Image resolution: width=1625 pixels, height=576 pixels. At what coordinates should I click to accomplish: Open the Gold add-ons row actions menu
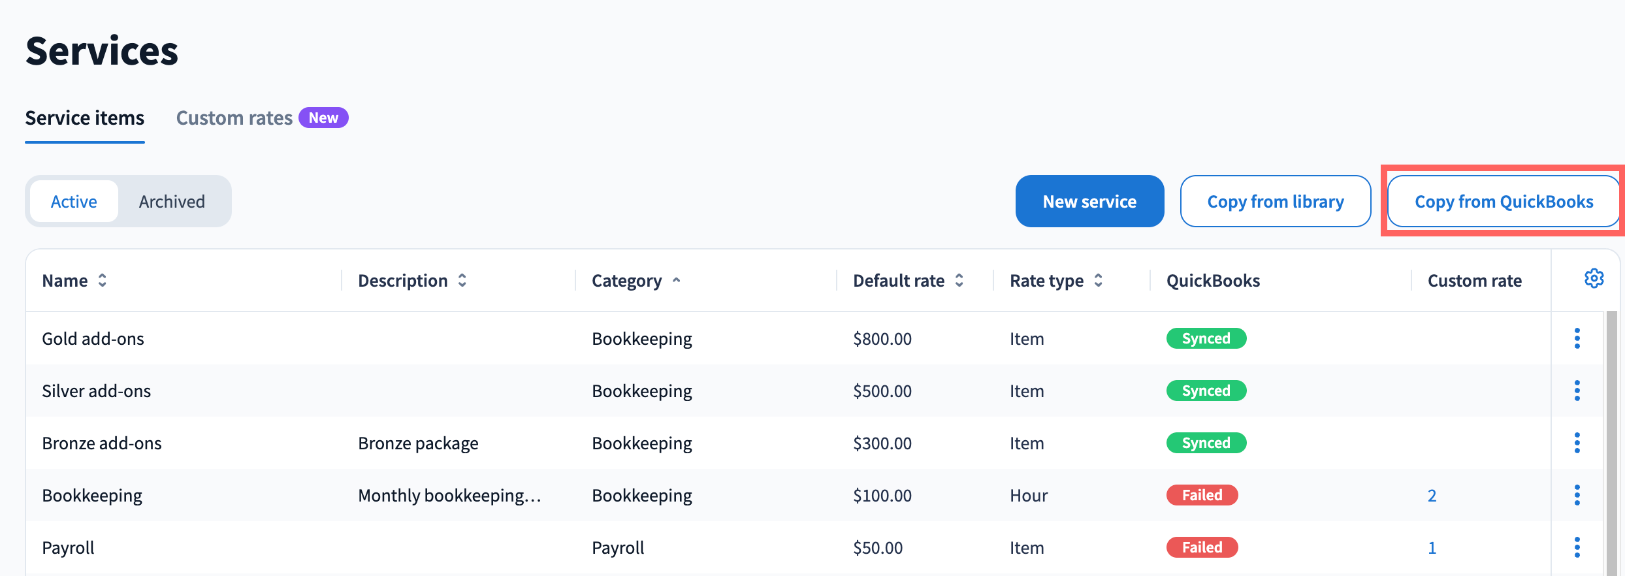pyautogui.click(x=1577, y=338)
